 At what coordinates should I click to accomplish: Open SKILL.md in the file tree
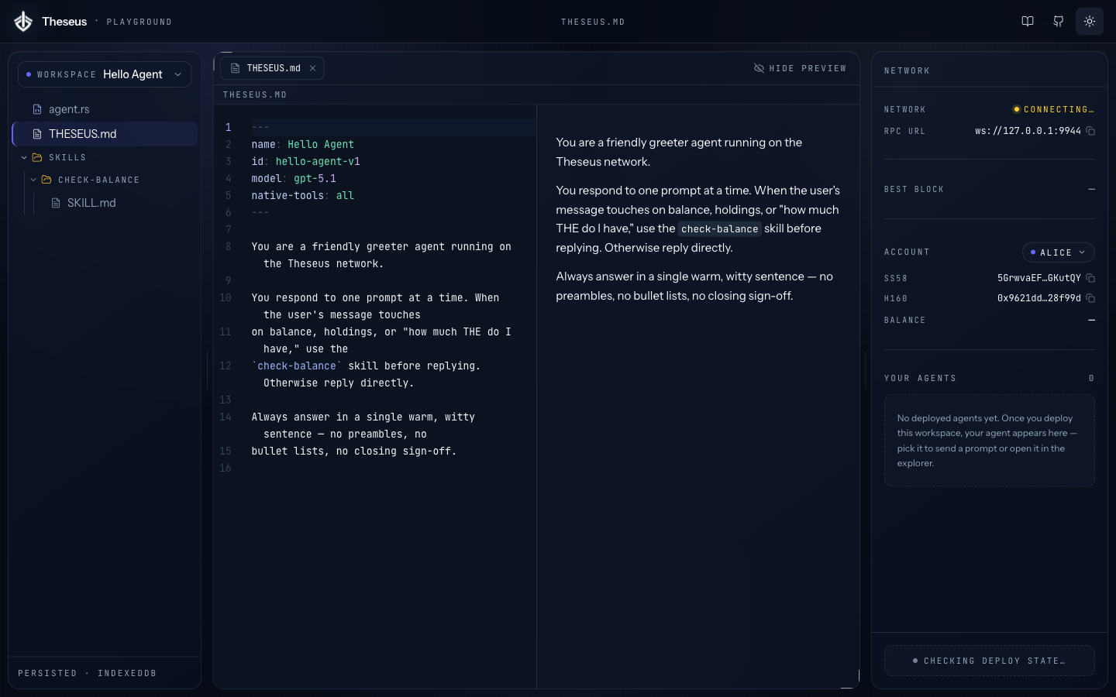91,203
